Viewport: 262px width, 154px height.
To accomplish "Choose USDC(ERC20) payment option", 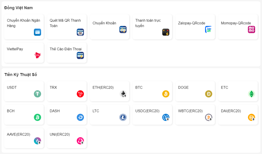I will coord(152,115).
